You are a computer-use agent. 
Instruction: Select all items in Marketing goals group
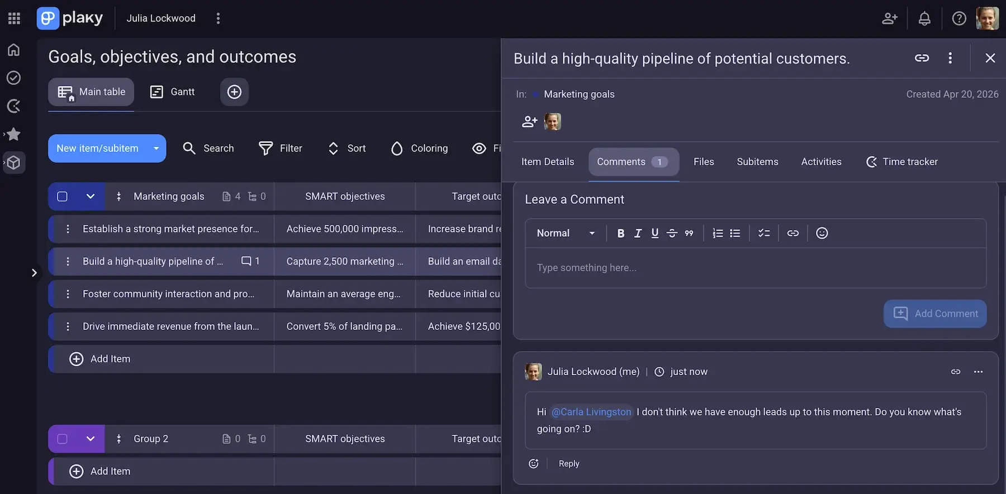click(62, 196)
